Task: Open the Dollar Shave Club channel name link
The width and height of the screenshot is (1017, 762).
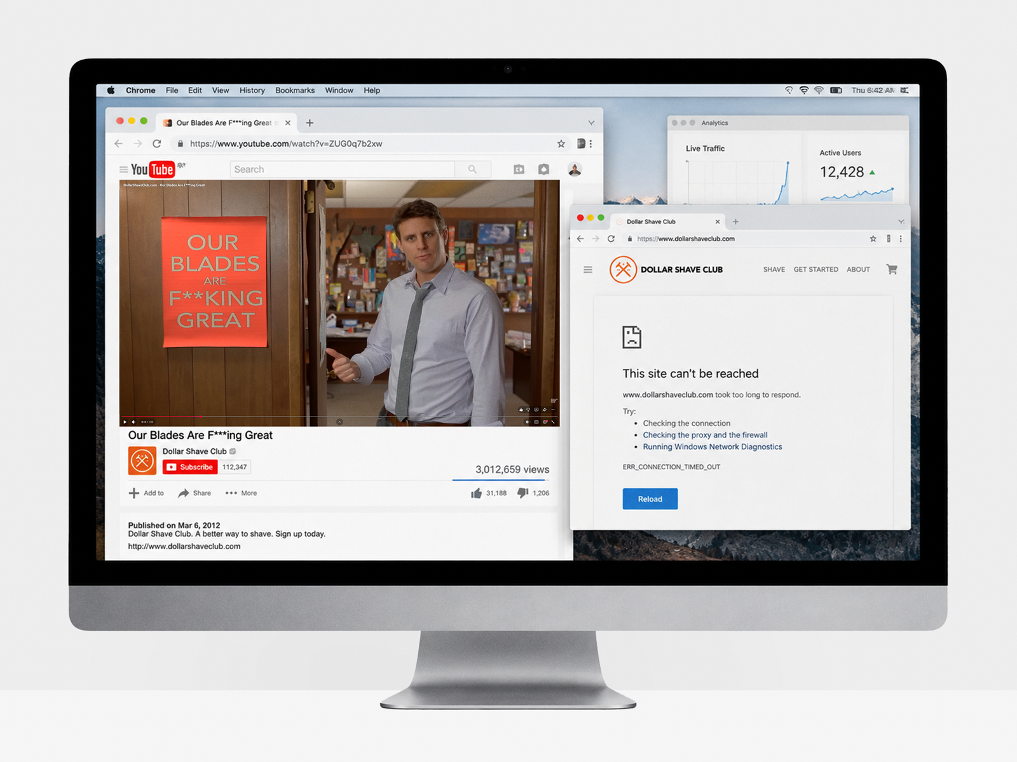Action: 195,451
